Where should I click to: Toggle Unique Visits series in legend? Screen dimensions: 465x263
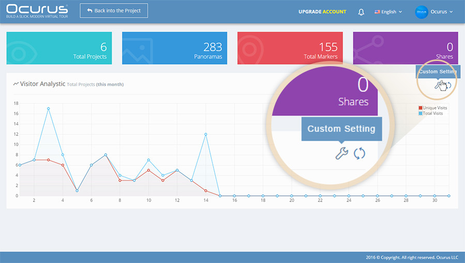click(432, 107)
